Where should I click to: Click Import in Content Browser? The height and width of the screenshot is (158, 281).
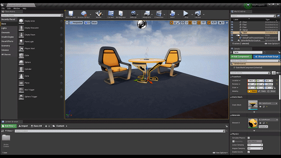23,126
